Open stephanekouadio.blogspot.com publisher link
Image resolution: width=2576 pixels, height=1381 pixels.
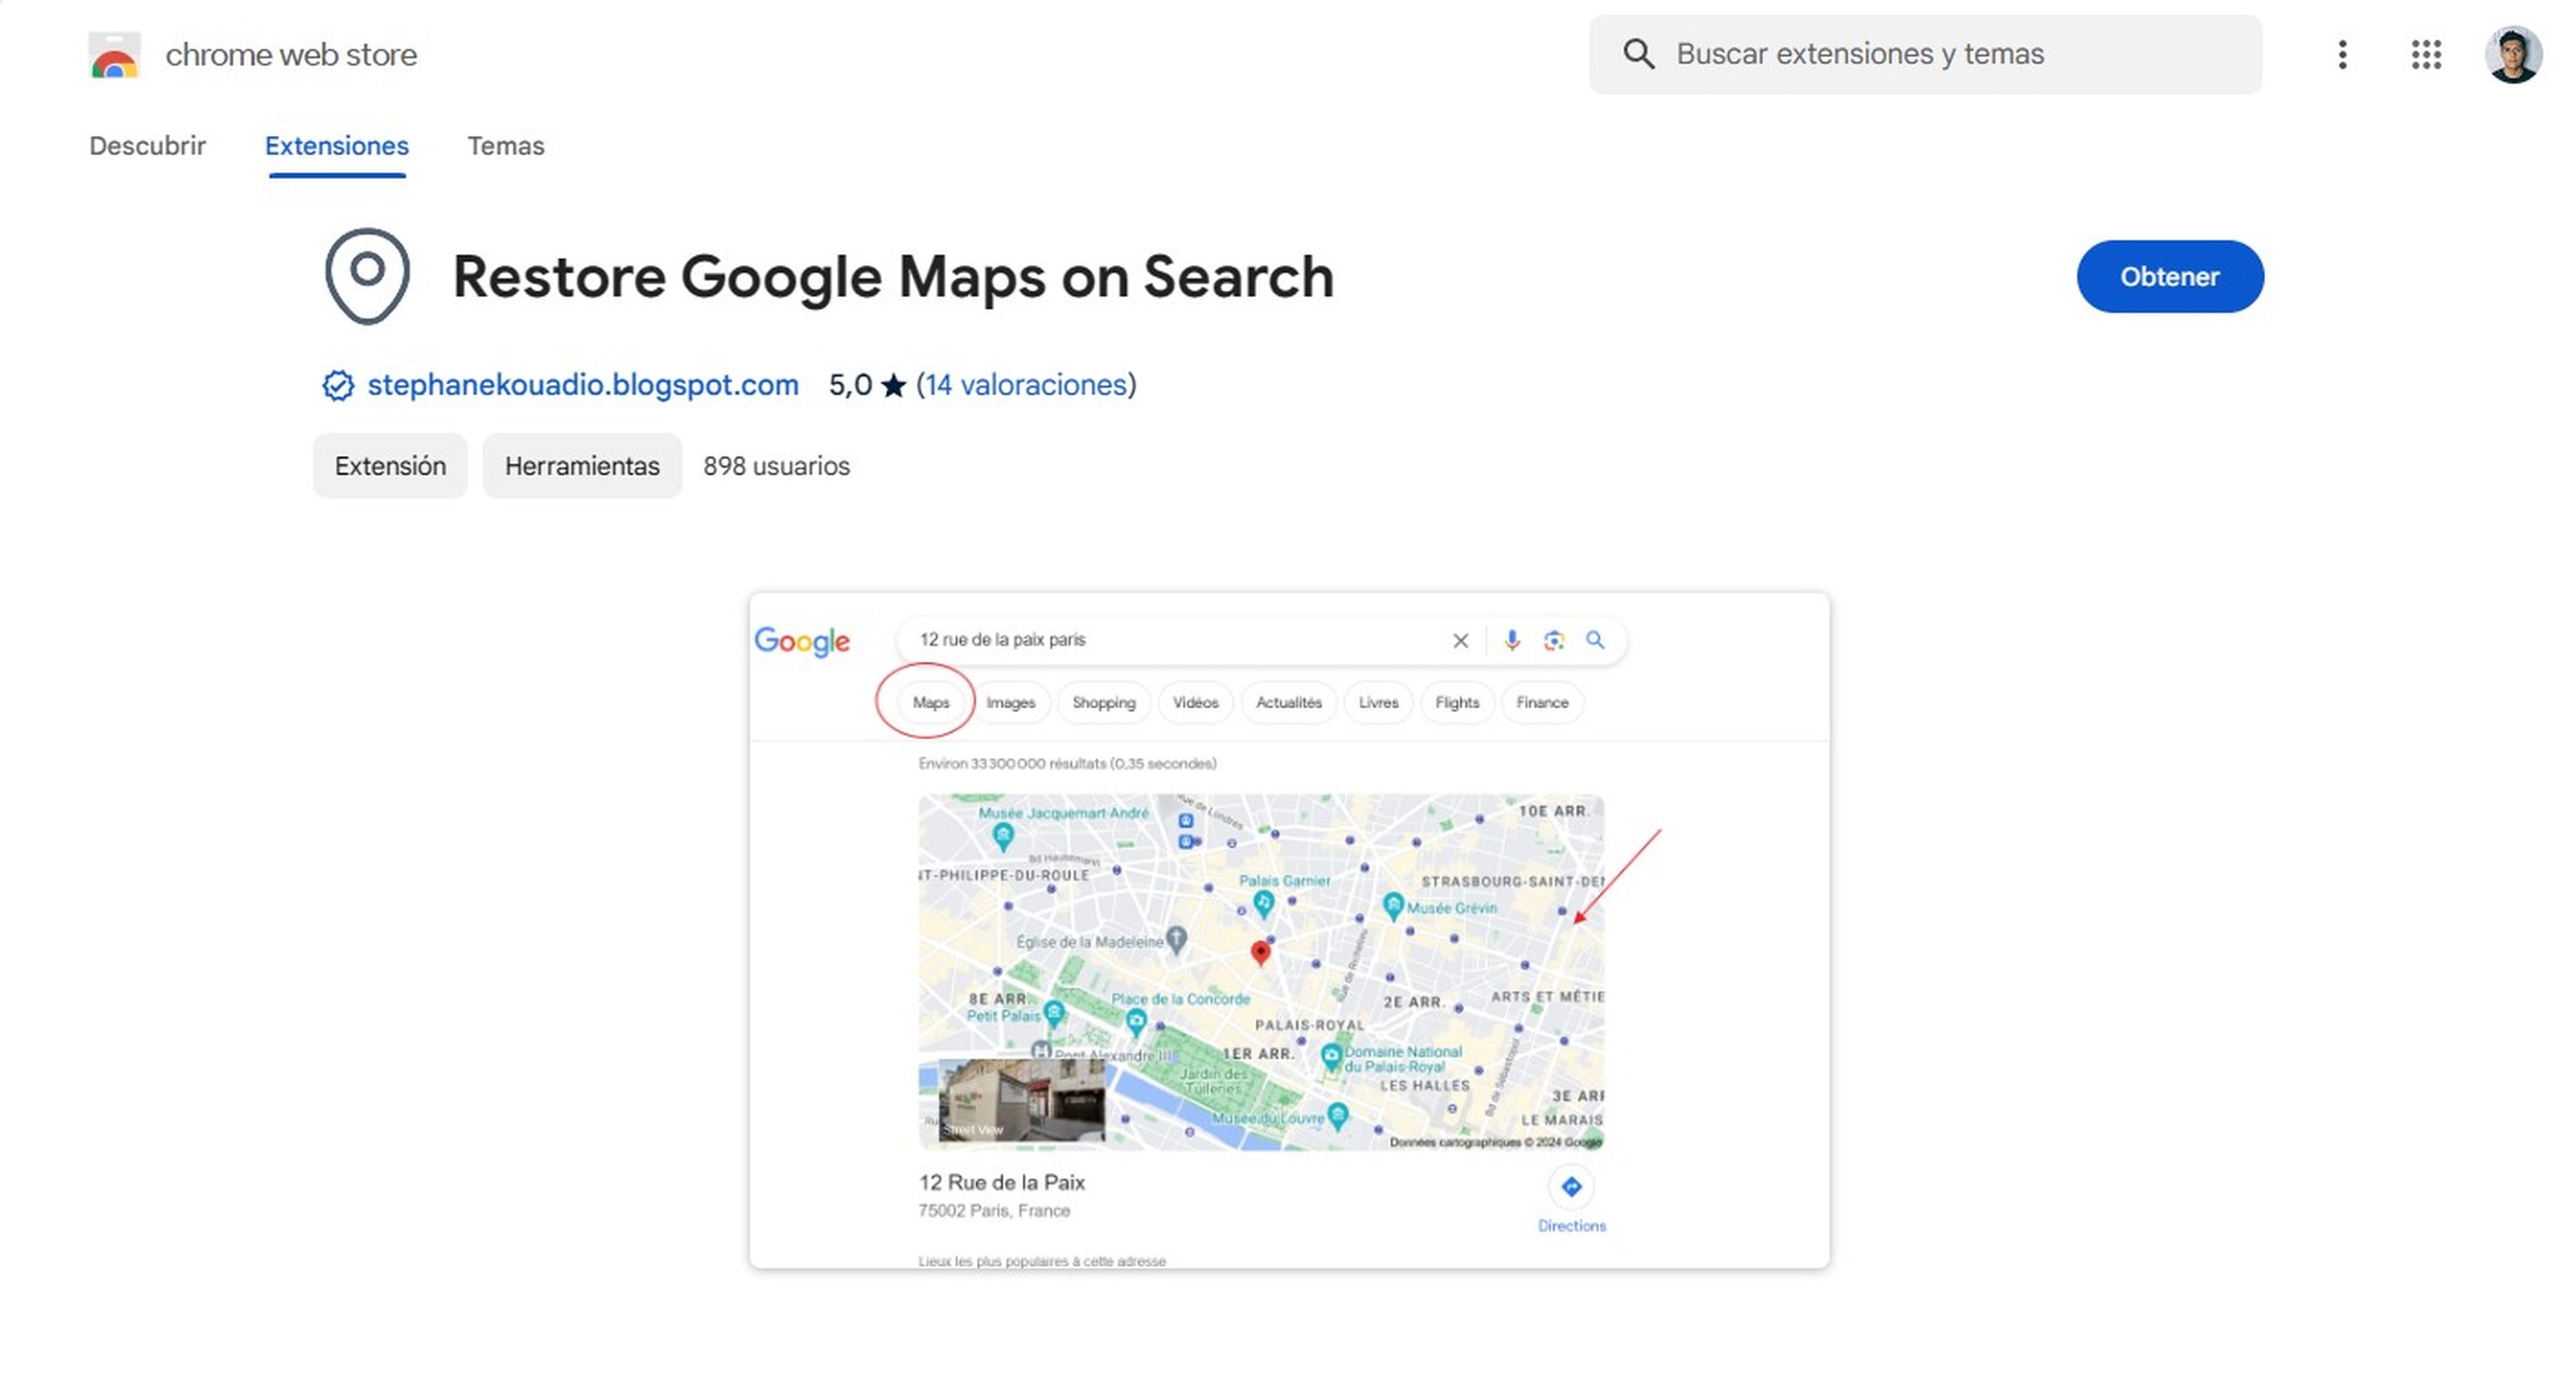pyautogui.click(x=583, y=385)
